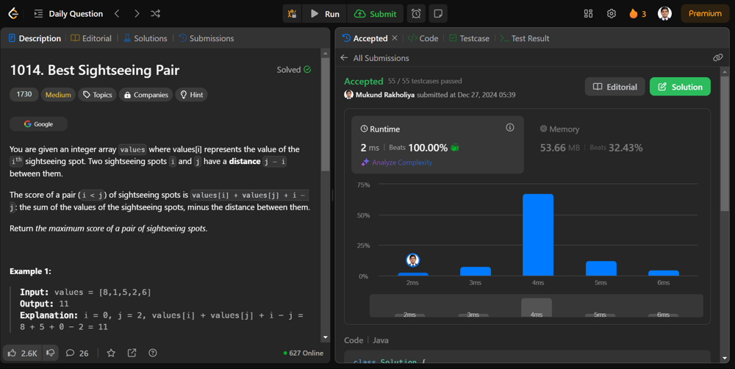Open the 26 comments

click(77, 353)
